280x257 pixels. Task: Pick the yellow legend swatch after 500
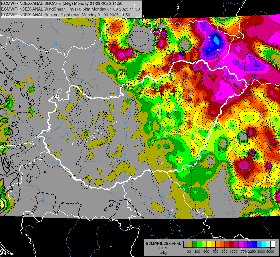tap(208, 244)
